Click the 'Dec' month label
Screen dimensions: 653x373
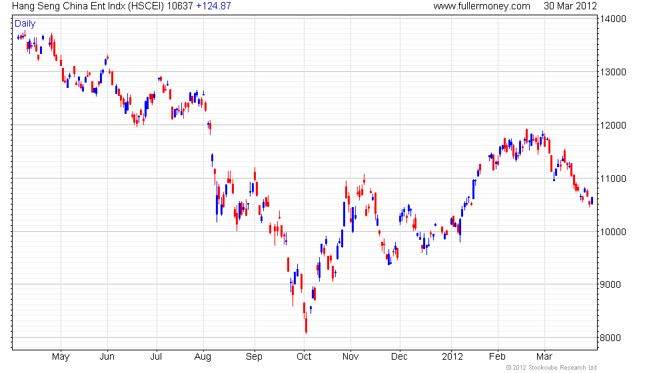point(399,357)
